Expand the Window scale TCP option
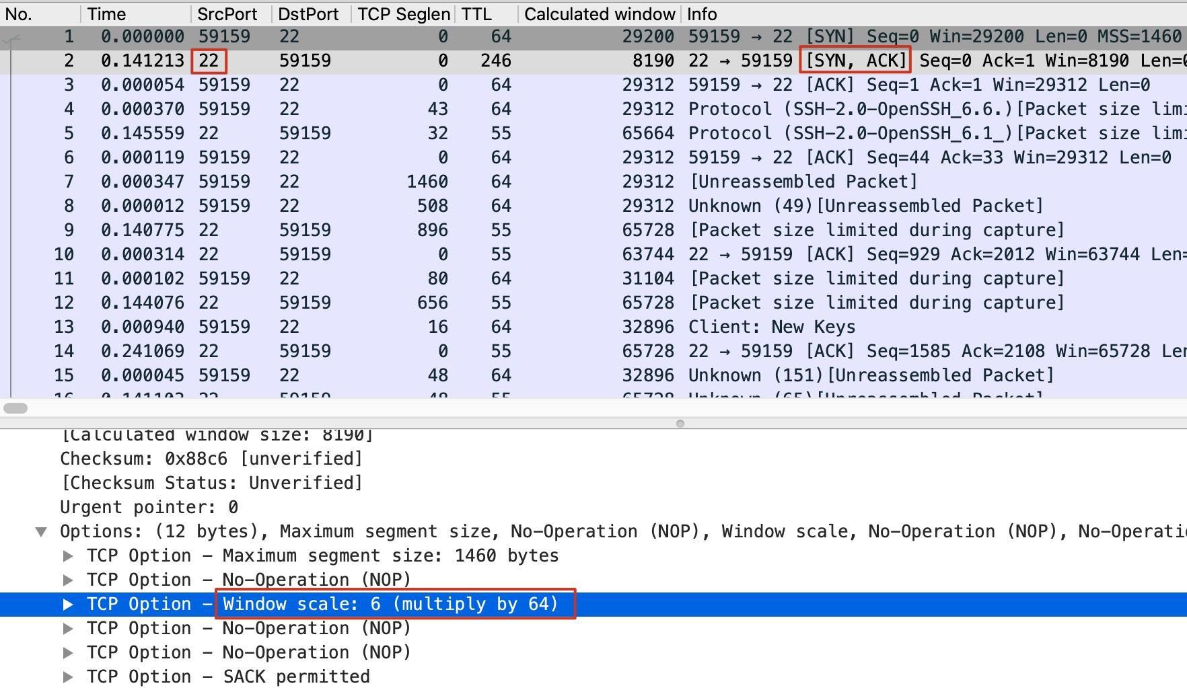This screenshot has width=1187, height=690. 68,605
